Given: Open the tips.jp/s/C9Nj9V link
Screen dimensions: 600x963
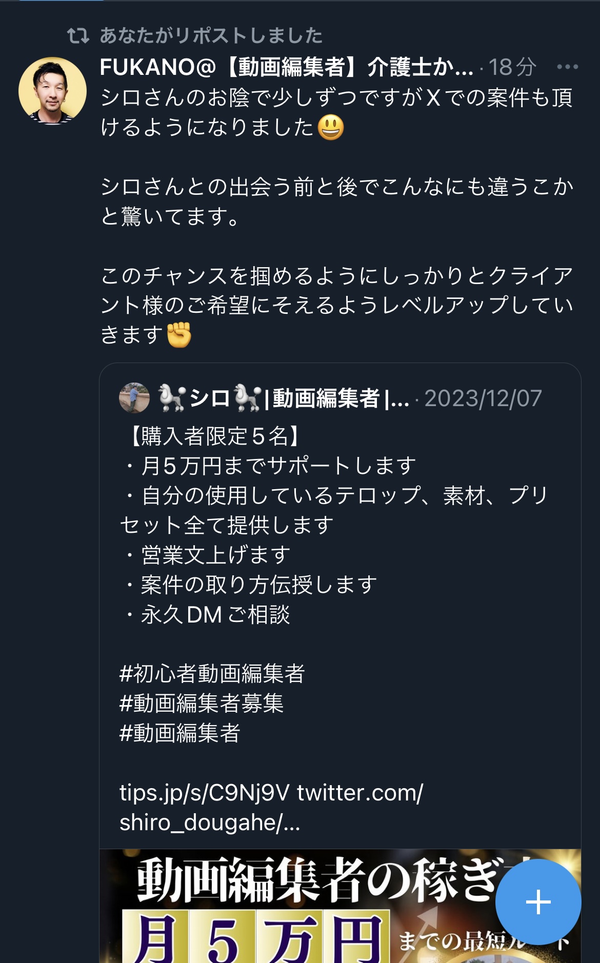Looking at the screenshot, I should (204, 793).
